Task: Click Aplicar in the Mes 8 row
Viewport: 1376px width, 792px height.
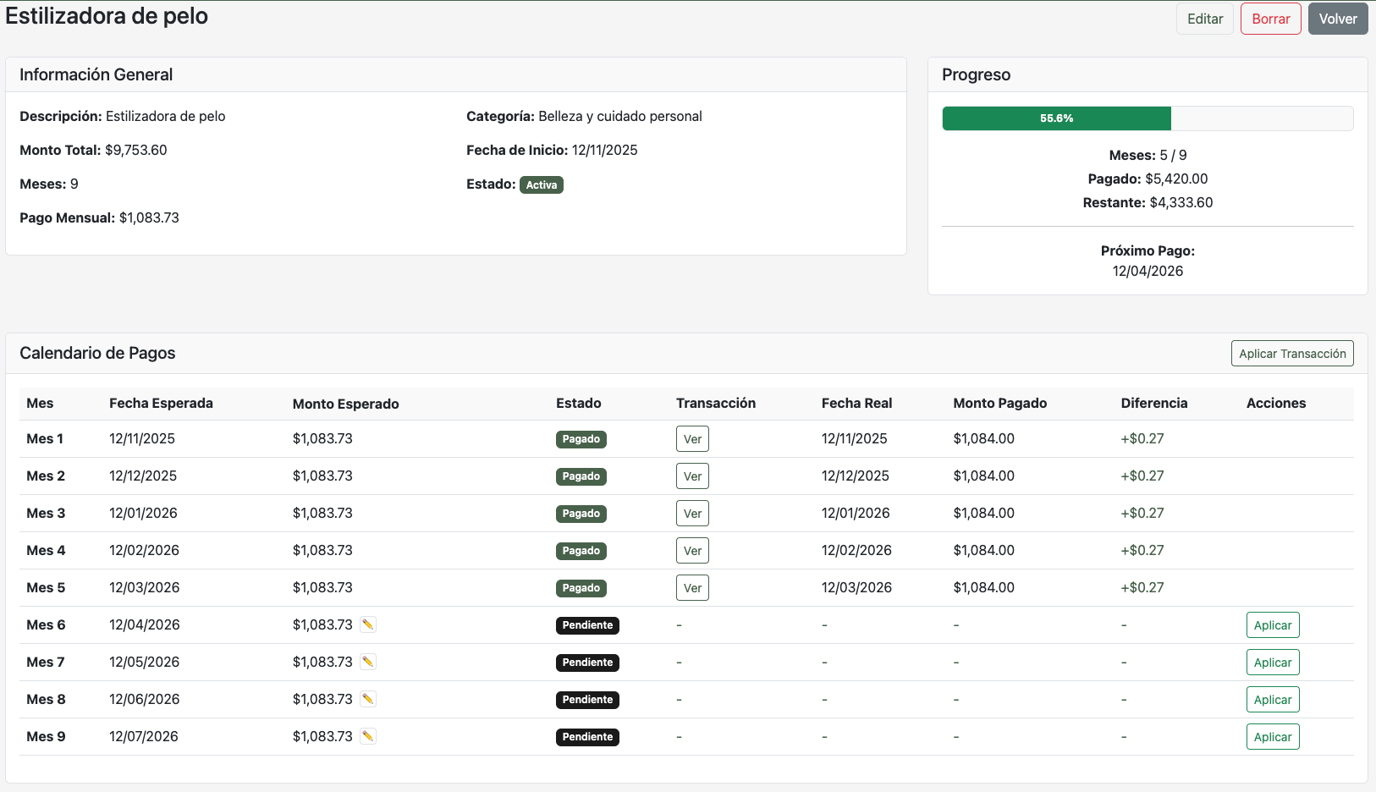Action: [x=1273, y=700]
